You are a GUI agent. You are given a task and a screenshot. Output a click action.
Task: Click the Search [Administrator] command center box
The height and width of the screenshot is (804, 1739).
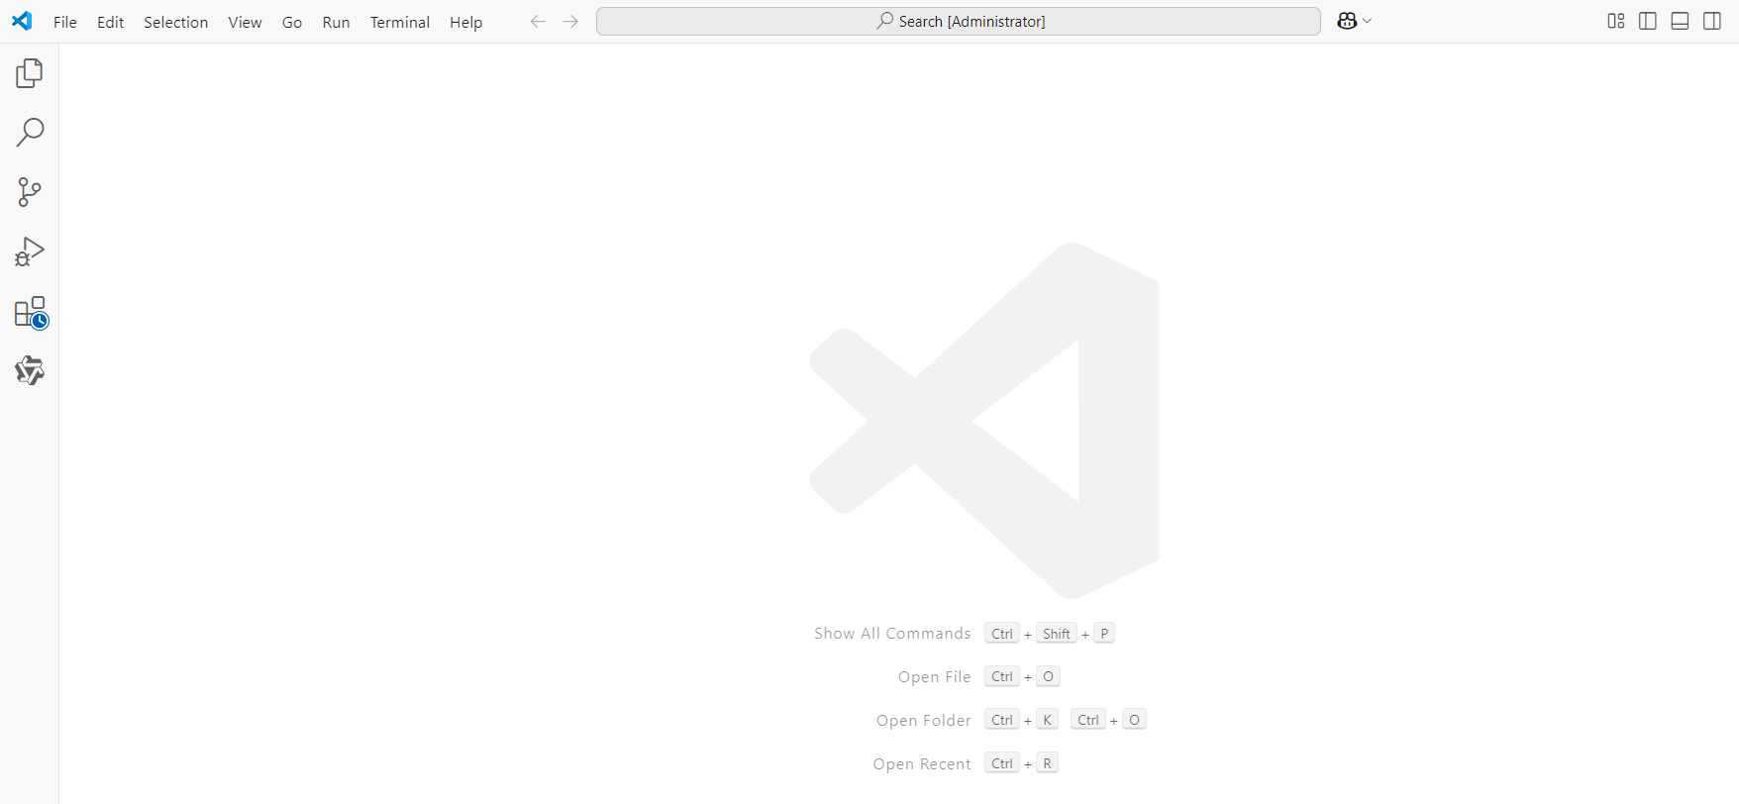(959, 21)
